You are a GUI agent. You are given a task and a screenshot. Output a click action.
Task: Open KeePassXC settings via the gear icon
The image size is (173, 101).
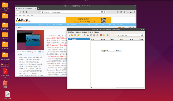coord(107,35)
